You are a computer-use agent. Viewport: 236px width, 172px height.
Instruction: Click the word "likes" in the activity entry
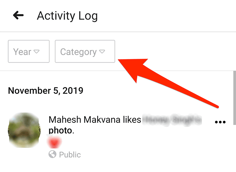[x=130, y=120]
